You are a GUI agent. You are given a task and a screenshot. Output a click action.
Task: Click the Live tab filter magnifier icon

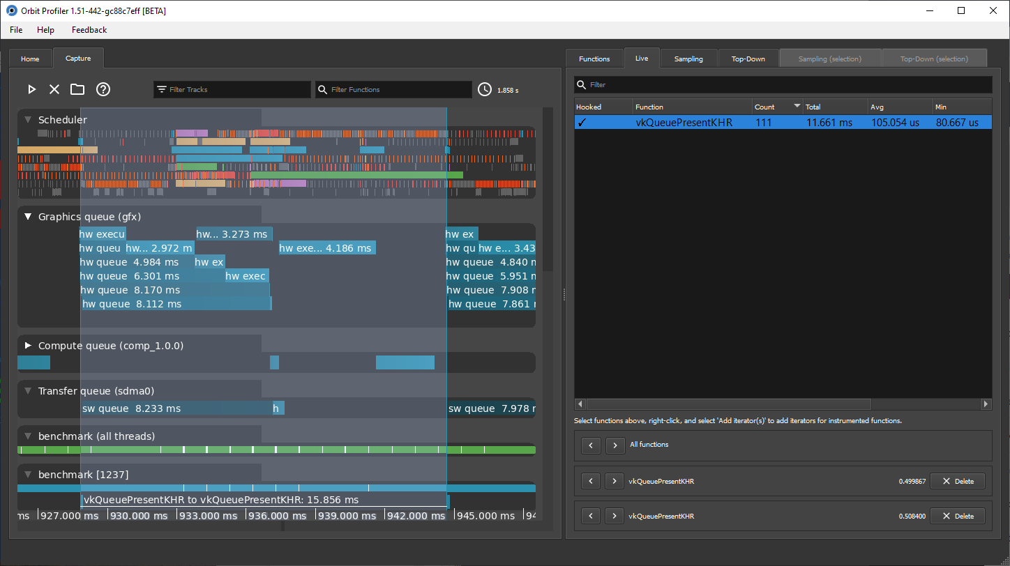[581, 84]
